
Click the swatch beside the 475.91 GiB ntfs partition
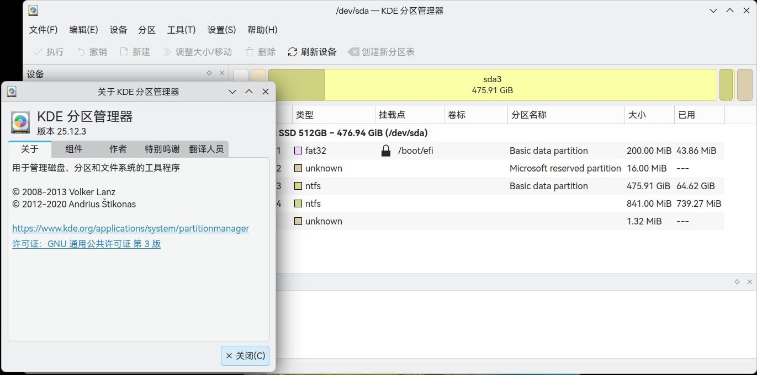coord(298,186)
